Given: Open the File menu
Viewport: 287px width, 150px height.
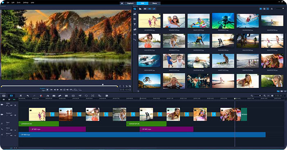Looking at the screenshot, I should pos(8,2).
